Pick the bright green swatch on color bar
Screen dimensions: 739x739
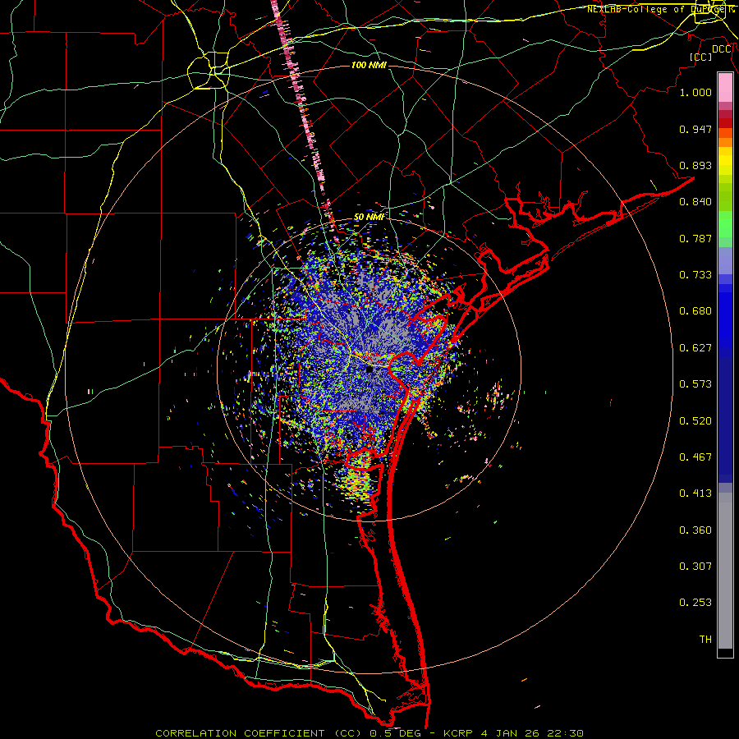[x=725, y=224]
